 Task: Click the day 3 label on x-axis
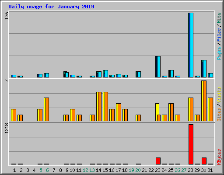point(28,170)
